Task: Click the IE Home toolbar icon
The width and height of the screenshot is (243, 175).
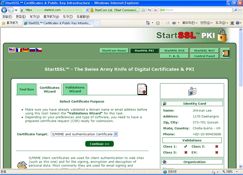Action: click(148, 23)
